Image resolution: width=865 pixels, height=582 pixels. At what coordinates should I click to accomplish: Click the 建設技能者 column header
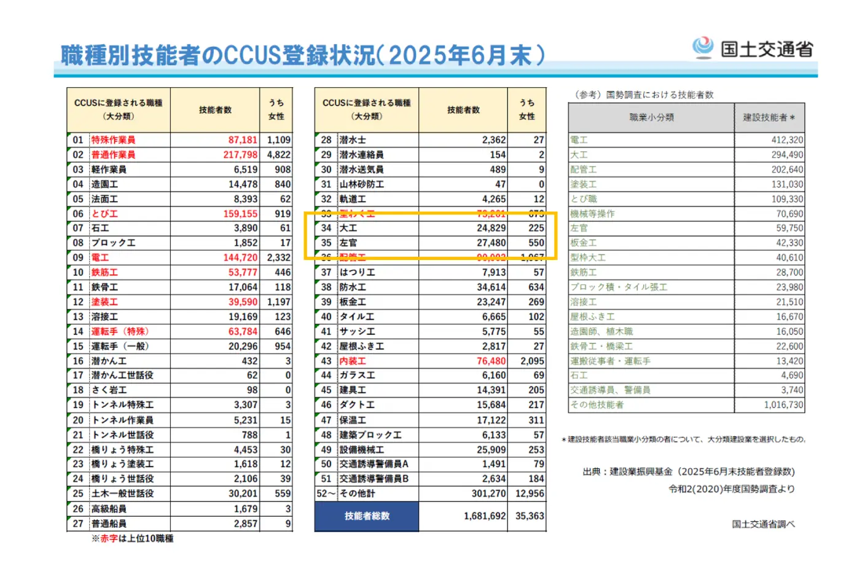pyautogui.click(x=769, y=117)
